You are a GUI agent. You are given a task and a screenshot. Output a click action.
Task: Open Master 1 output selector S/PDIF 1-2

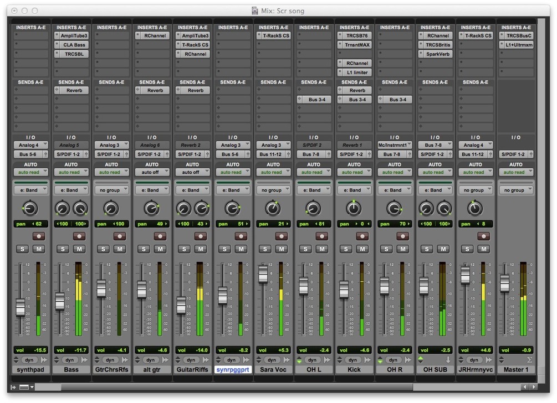point(516,154)
